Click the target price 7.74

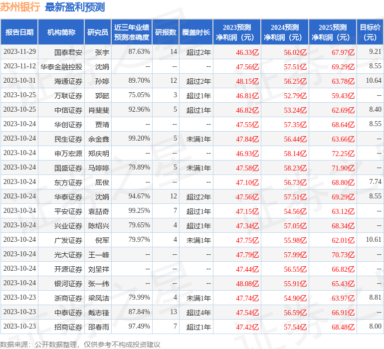click(x=375, y=181)
